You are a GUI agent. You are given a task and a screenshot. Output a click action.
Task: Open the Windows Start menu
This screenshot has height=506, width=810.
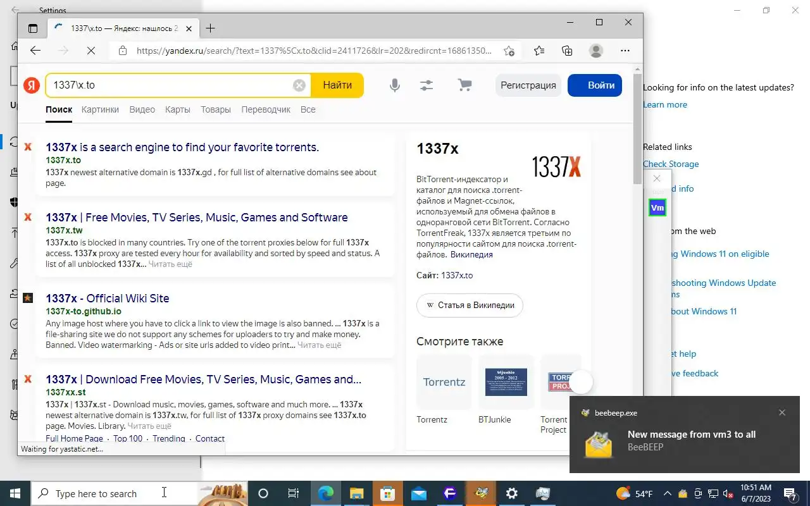click(x=15, y=493)
